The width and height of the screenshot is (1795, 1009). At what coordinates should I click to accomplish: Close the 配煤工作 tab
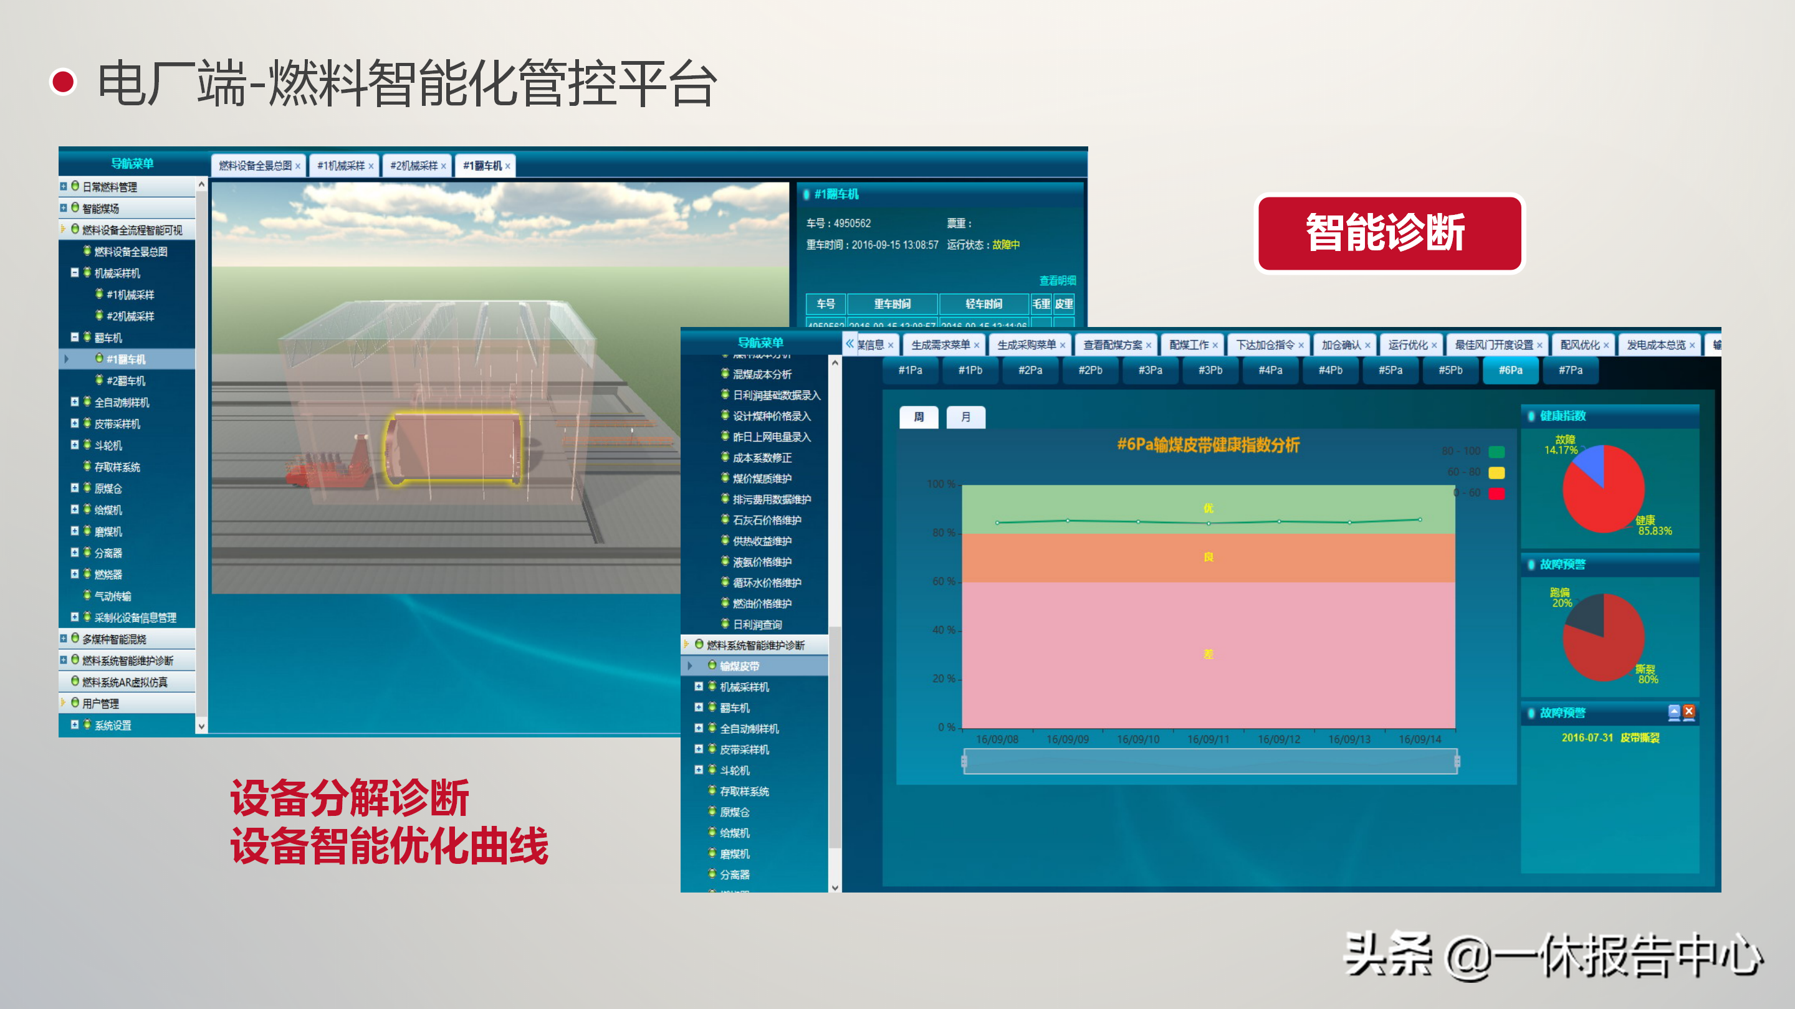coord(1215,346)
